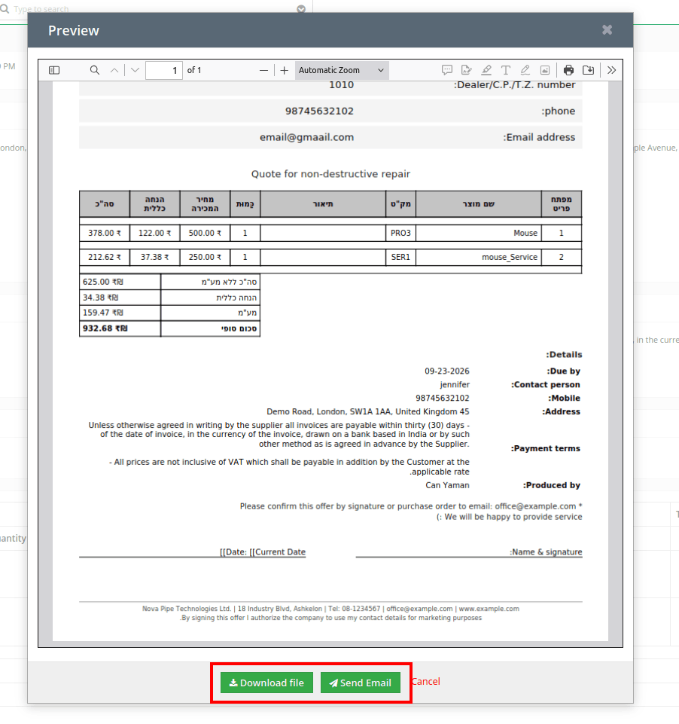Click the 500.00 selling price cell
The width and height of the screenshot is (679, 724).
pyautogui.click(x=205, y=234)
